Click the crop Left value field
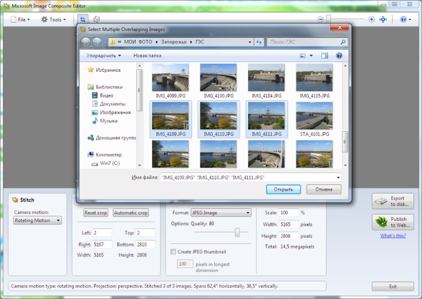 point(102,233)
